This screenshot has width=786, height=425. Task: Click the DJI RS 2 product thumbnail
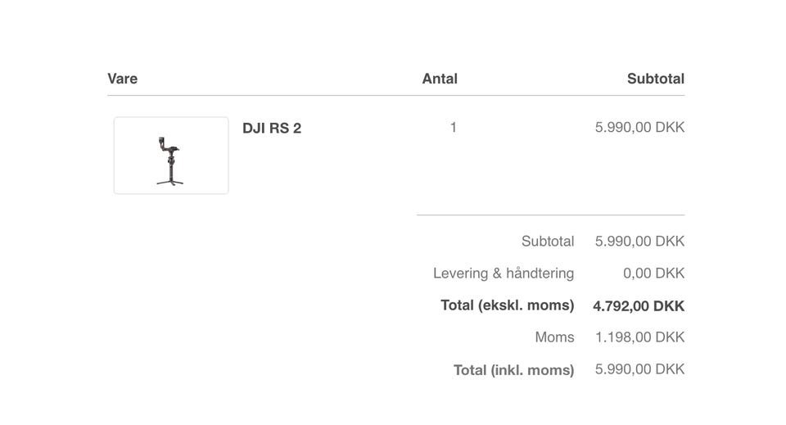click(170, 155)
